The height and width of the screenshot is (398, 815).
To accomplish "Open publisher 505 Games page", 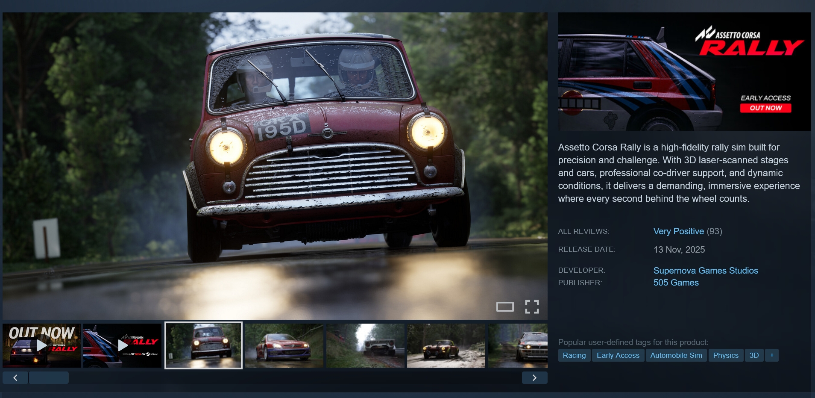I will [x=676, y=283].
